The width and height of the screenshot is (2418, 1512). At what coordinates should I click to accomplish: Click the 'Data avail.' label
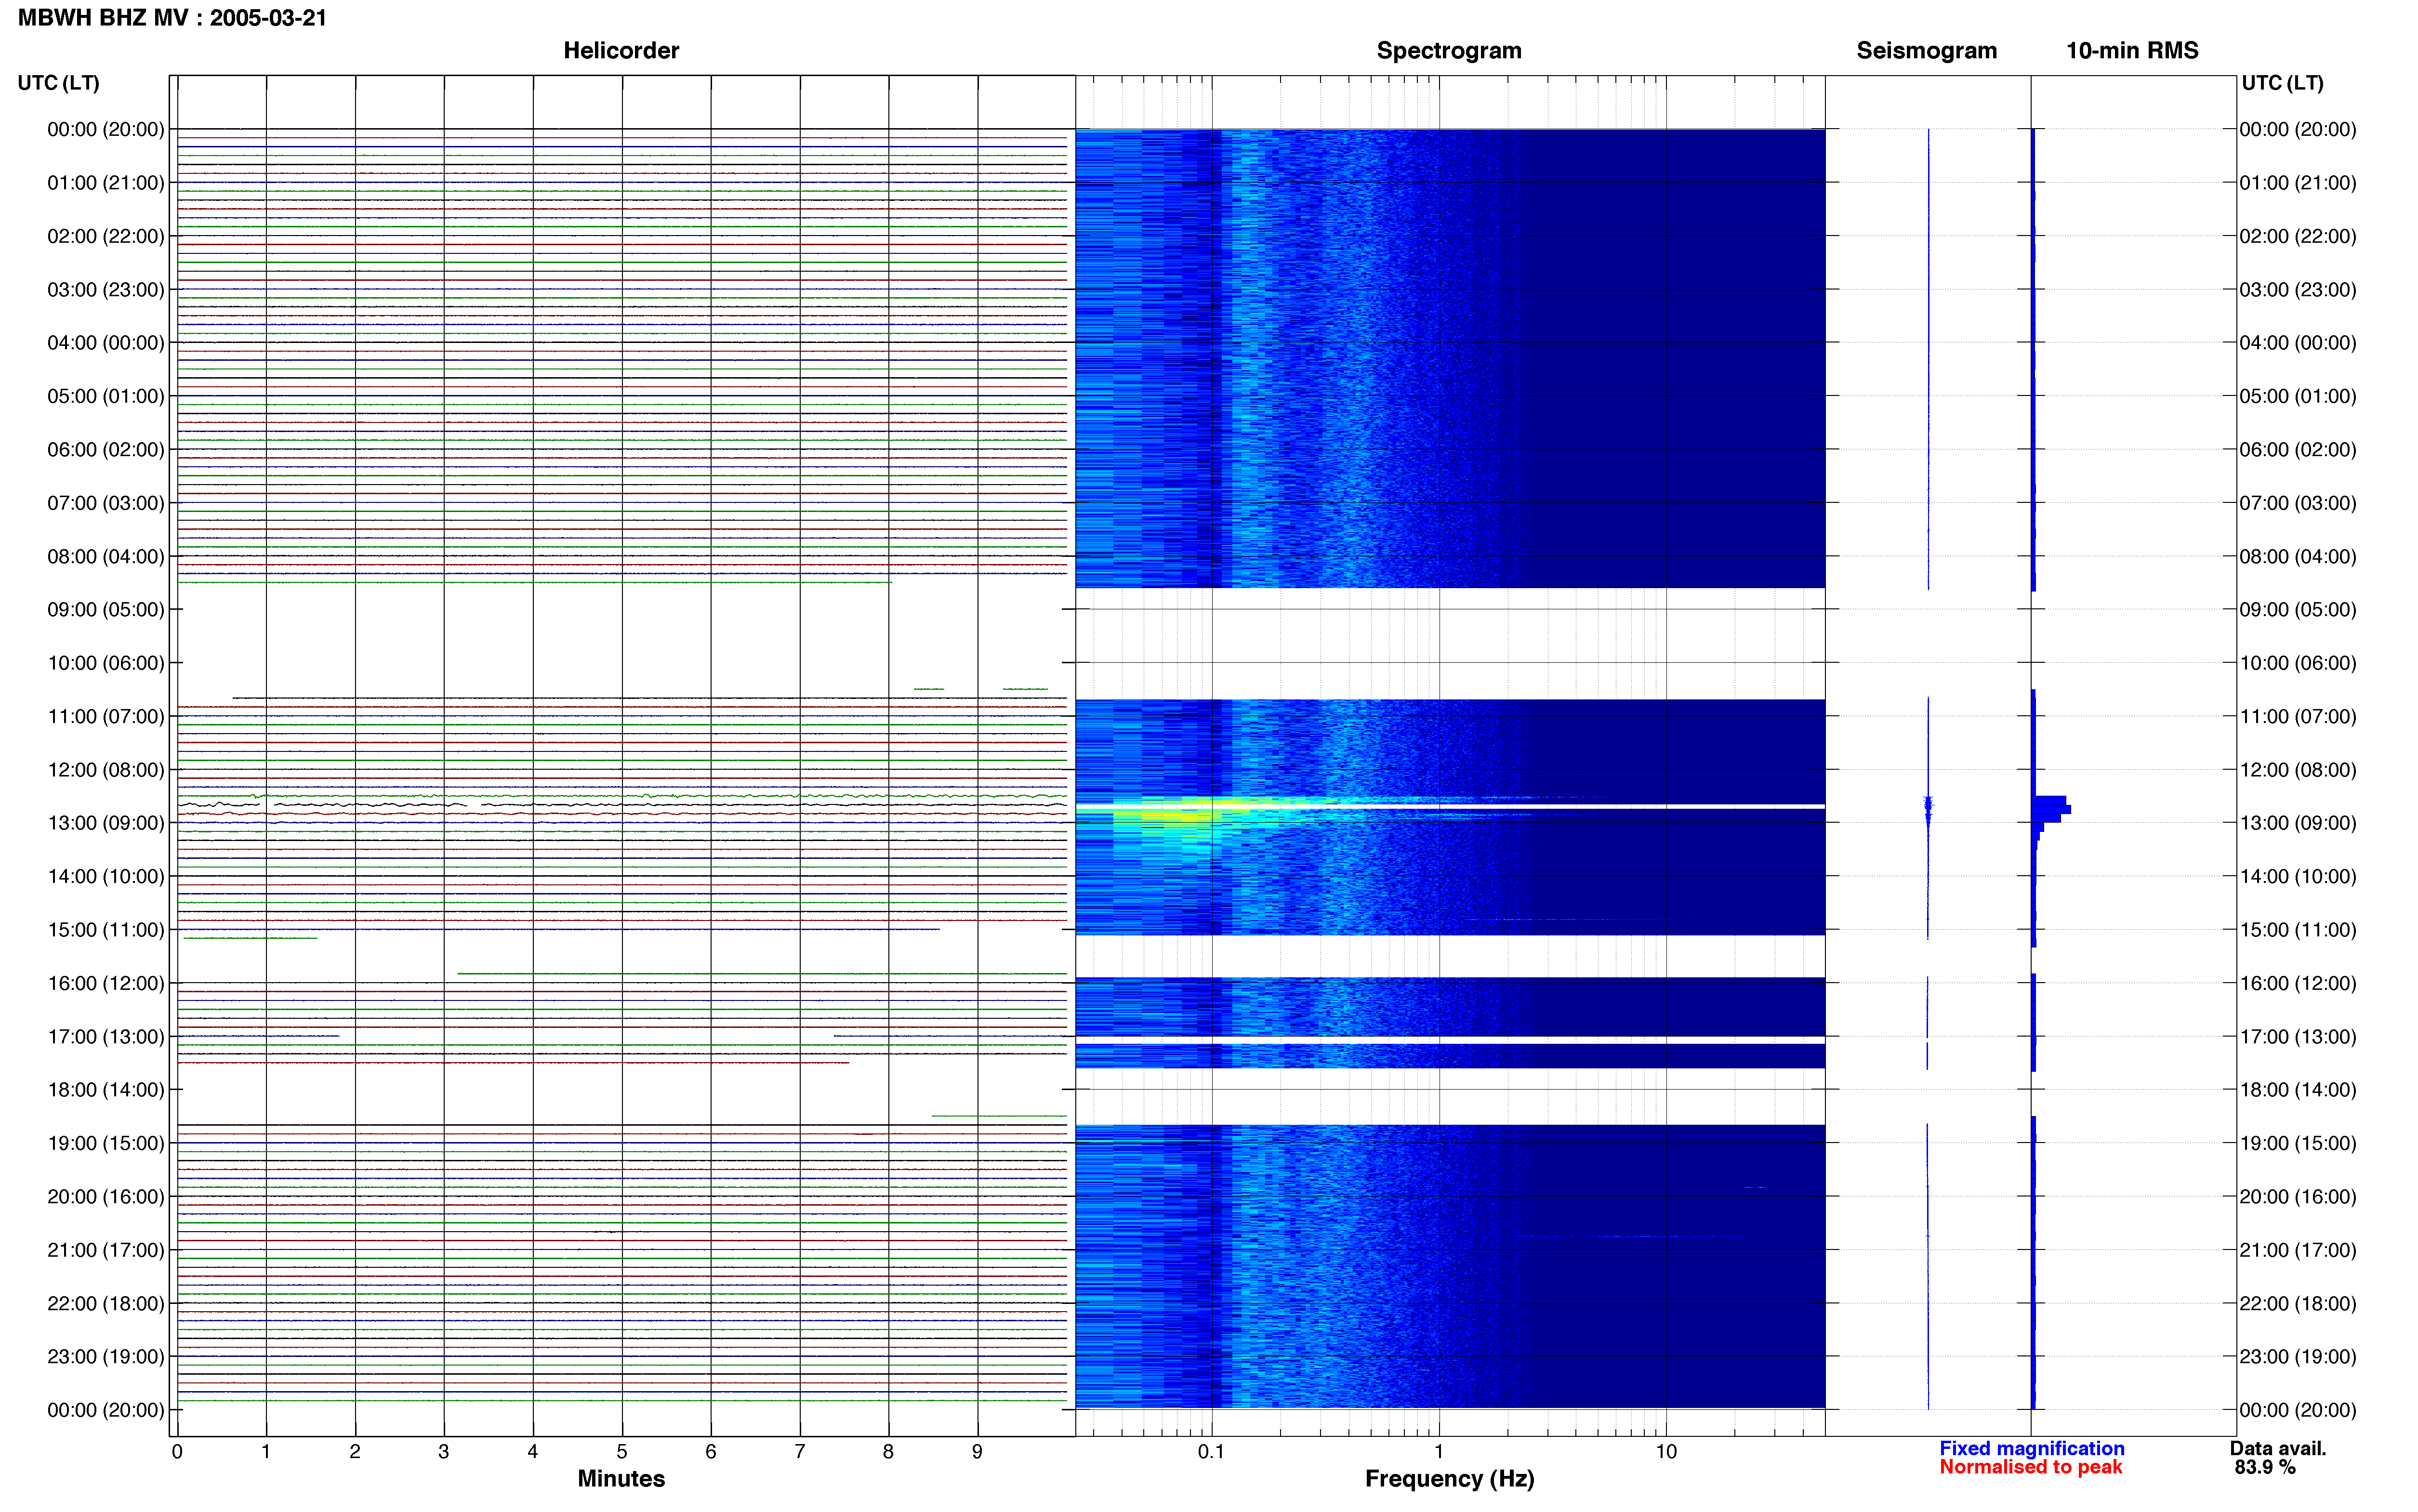coord(2278,1448)
